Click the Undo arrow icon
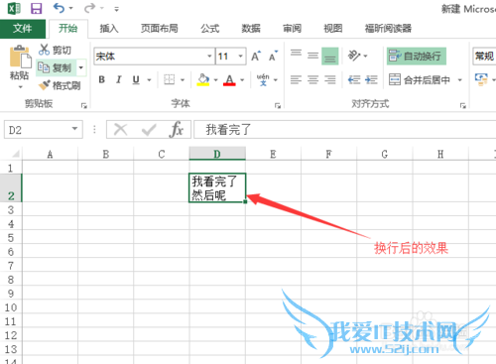496x364 pixels. 59,8
